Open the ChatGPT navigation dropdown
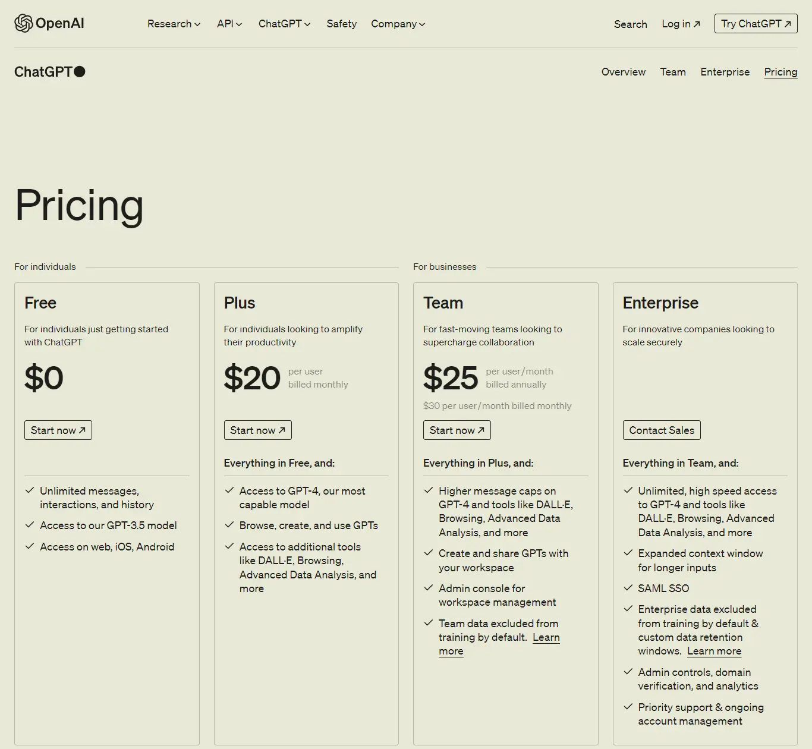This screenshot has width=812, height=749. (284, 24)
